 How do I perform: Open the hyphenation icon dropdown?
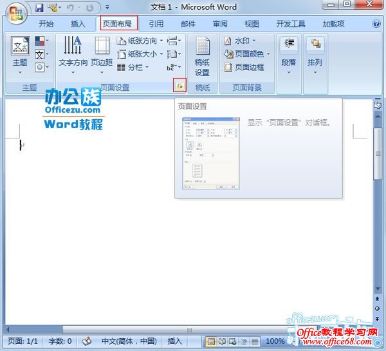(x=174, y=67)
